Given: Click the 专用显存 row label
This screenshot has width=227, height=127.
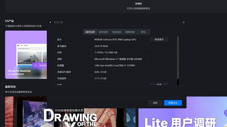Looking at the screenshot, I should (x=62, y=79).
